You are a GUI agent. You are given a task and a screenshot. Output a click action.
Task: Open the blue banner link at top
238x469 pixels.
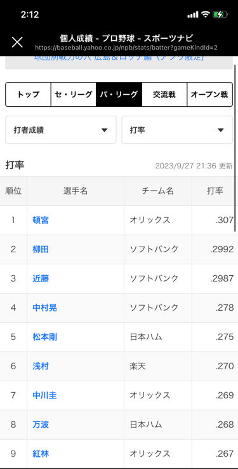pyautogui.click(x=119, y=58)
